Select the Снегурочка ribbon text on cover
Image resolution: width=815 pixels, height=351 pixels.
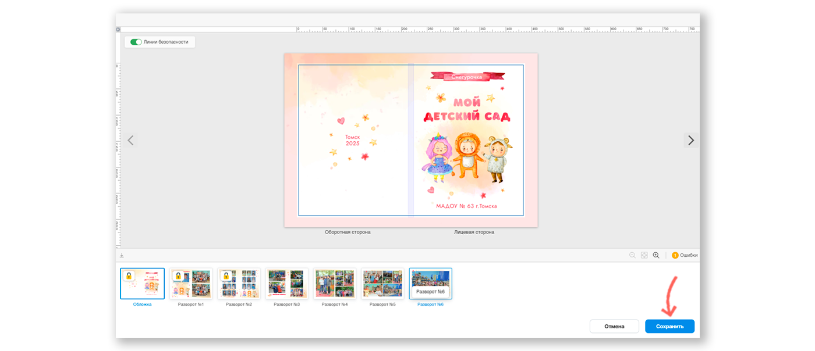coord(467,77)
